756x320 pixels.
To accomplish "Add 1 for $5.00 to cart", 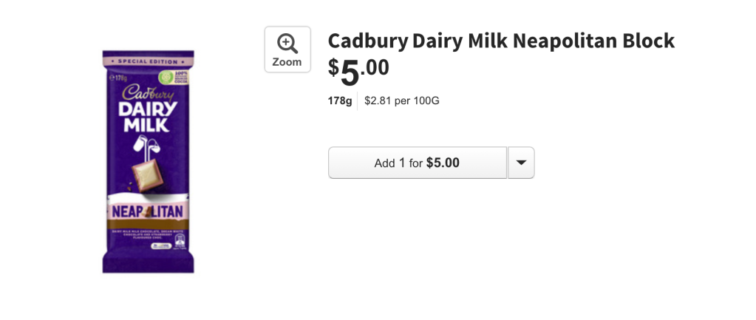I will (417, 163).
